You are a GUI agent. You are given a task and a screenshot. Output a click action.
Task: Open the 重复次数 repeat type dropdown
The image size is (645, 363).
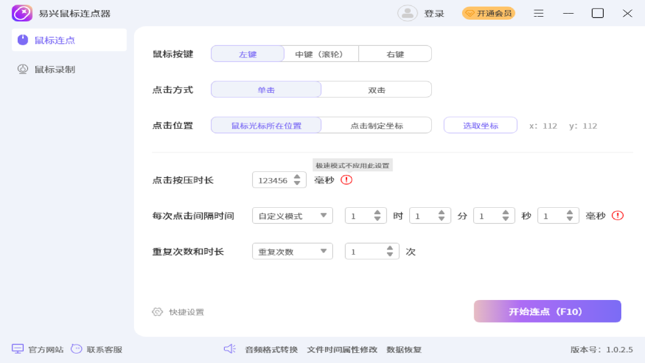(292, 252)
